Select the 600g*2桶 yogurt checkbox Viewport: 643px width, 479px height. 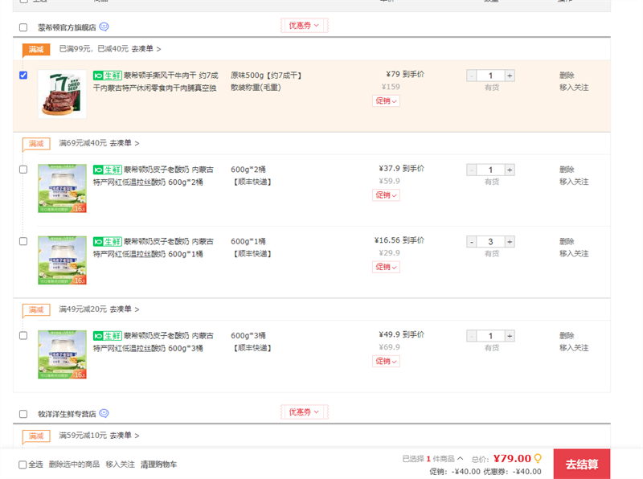click(23, 170)
